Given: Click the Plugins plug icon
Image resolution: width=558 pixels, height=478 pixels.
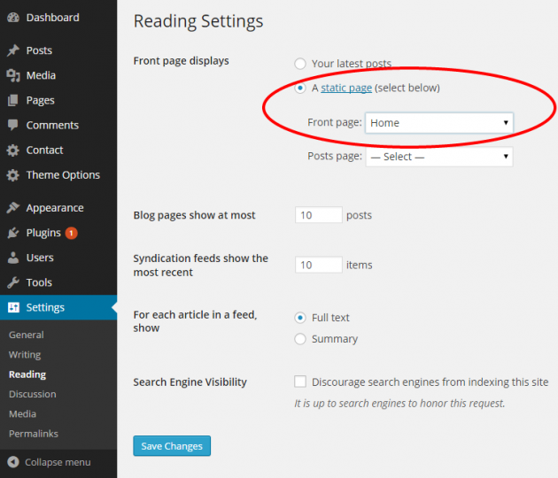Looking at the screenshot, I should point(13,233).
